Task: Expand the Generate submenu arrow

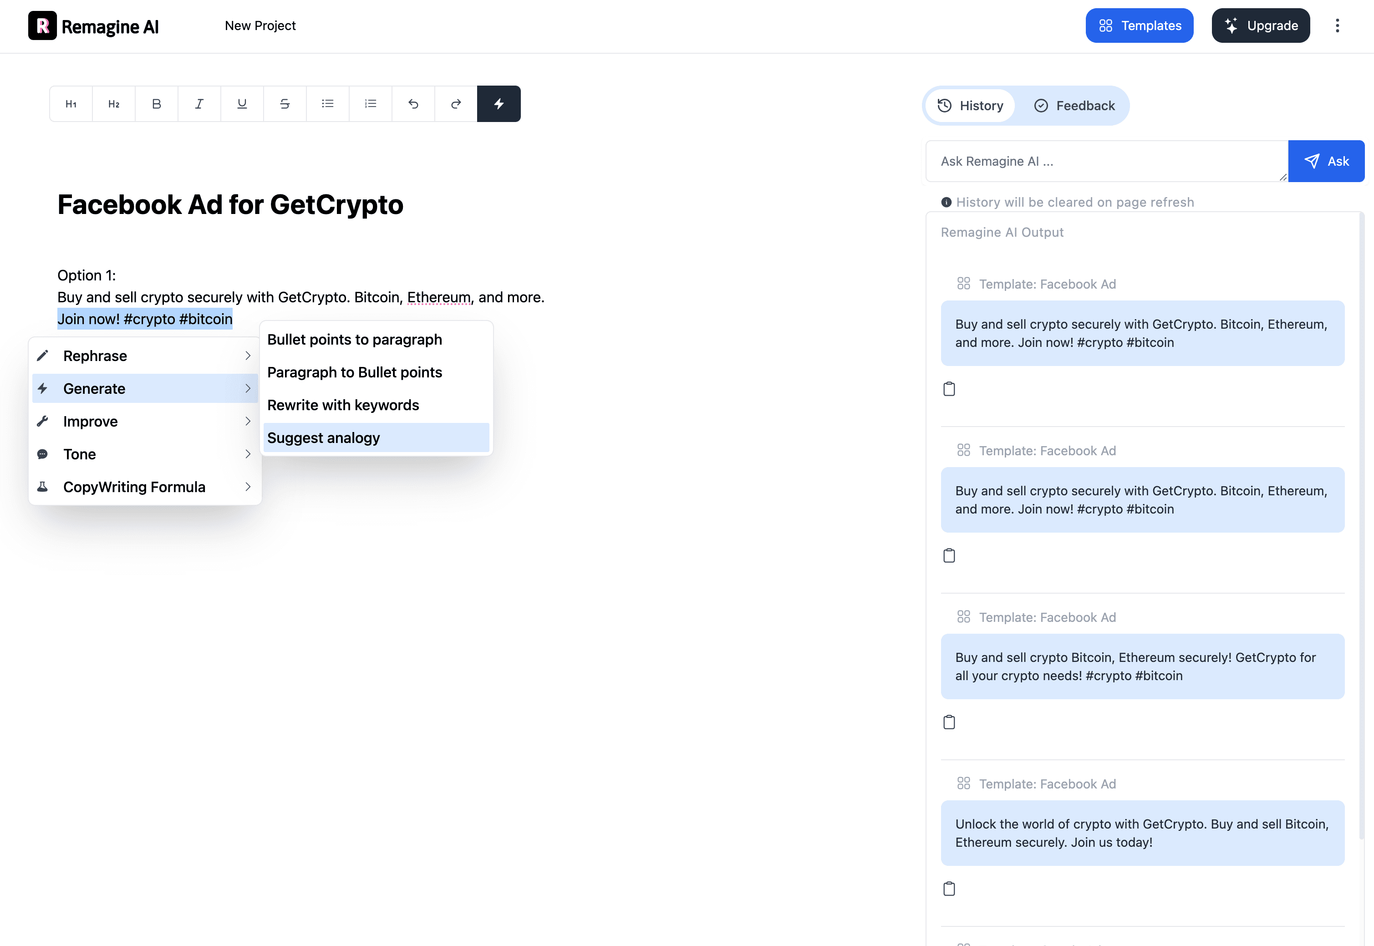Action: [248, 388]
